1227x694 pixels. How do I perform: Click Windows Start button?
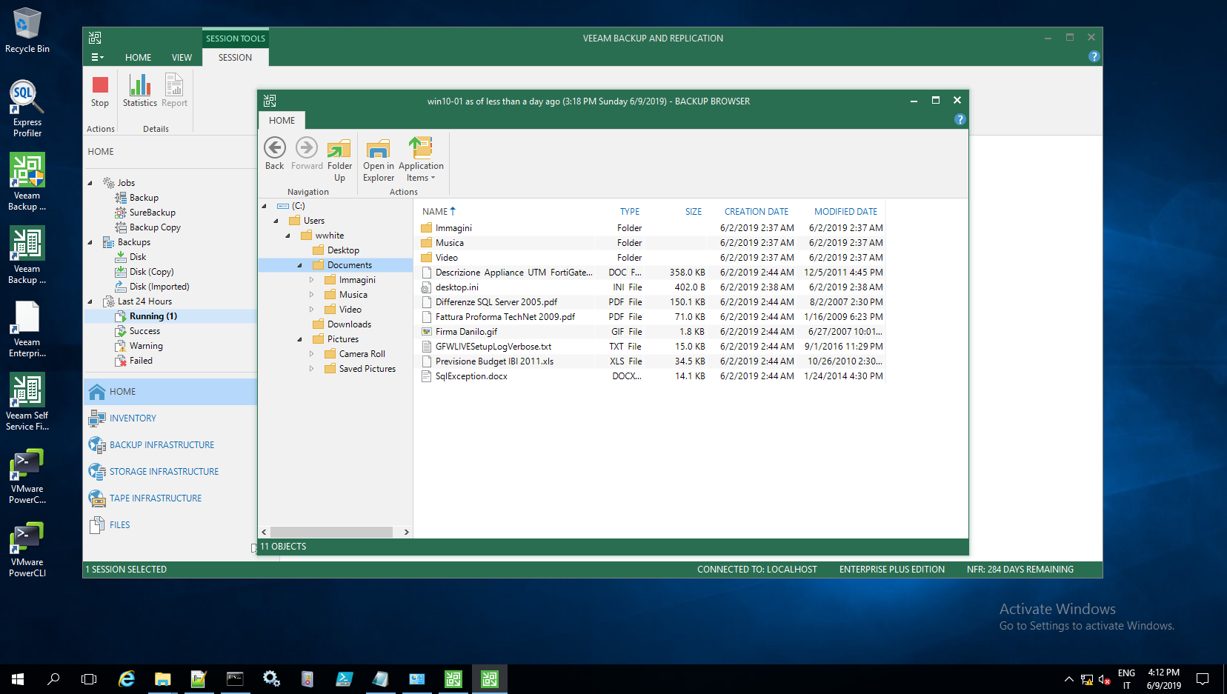click(x=18, y=679)
